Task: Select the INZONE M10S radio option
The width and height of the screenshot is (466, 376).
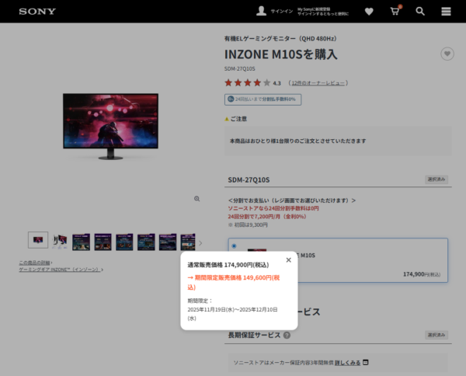Action: point(235,246)
